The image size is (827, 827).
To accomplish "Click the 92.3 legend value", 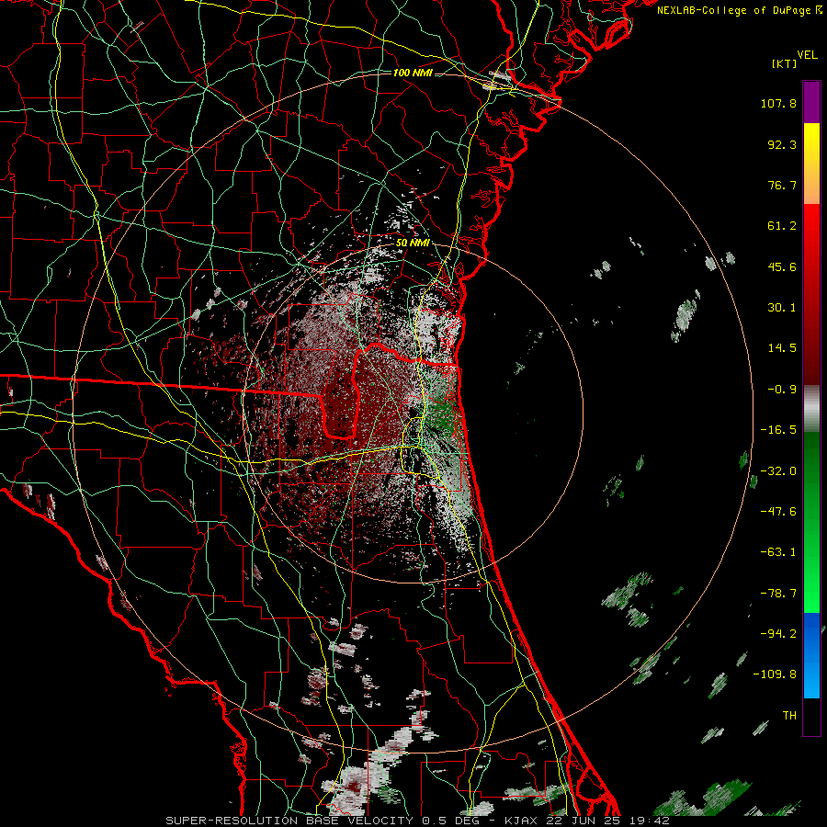I will (782, 144).
